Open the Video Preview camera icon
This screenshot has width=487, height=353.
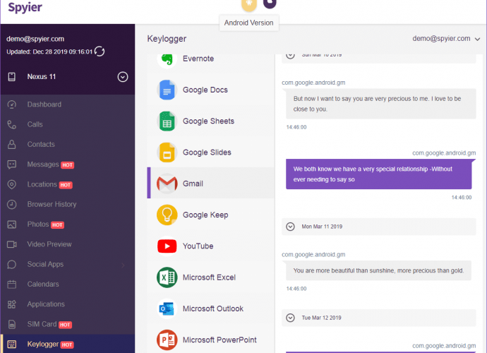click(x=12, y=244)
